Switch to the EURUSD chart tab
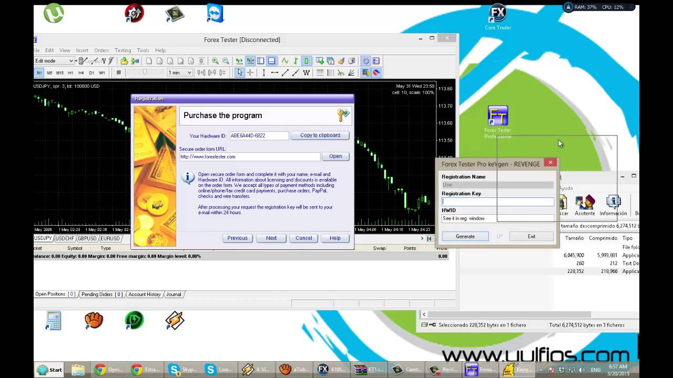This screenshot has width=673, height=378. 110,238
